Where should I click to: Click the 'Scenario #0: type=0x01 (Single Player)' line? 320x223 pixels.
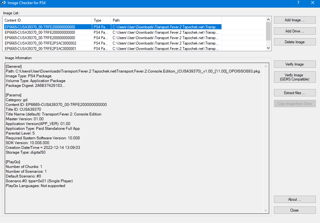[x=39, y=181]
